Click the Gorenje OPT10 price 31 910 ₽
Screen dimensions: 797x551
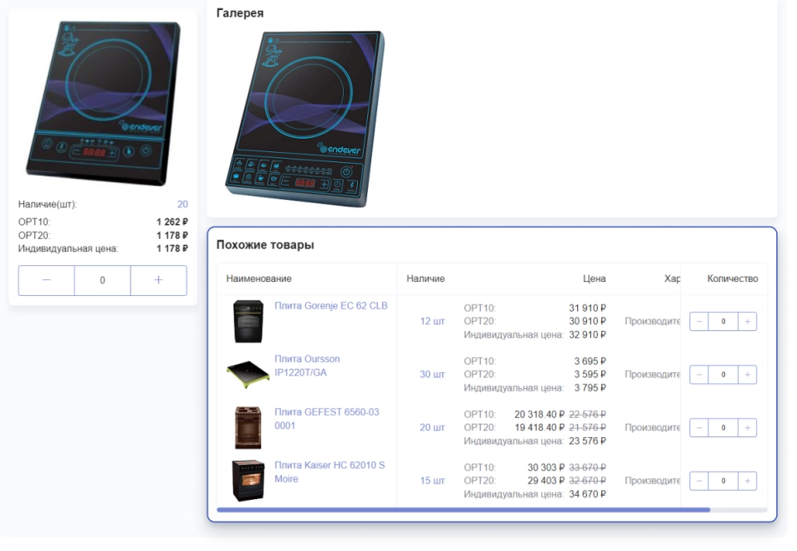click(x=587, y=308)
